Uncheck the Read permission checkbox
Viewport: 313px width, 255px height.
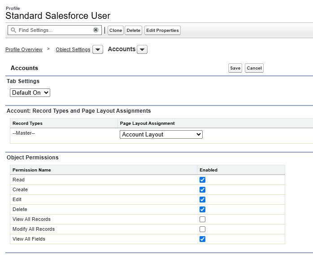point(202,180)
